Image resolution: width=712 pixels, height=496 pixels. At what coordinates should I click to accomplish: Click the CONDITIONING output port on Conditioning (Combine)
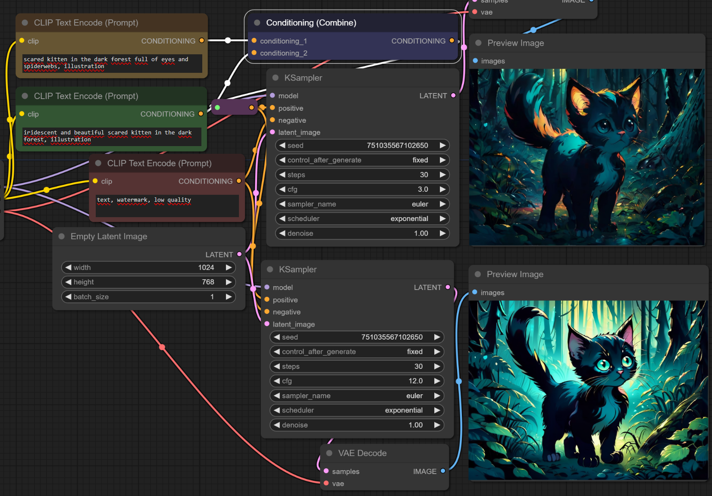452,41
